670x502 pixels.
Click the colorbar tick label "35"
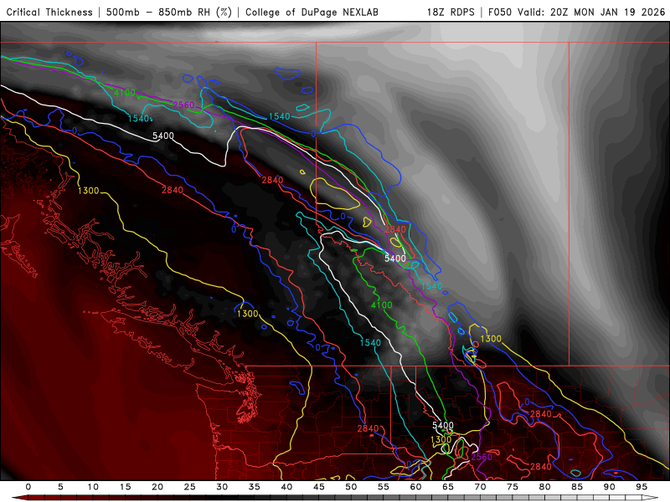tap(255, 487)
